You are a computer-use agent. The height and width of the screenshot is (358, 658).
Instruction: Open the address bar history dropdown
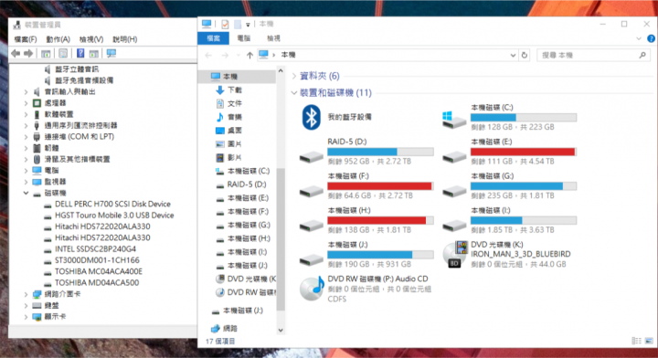point(513,55)
